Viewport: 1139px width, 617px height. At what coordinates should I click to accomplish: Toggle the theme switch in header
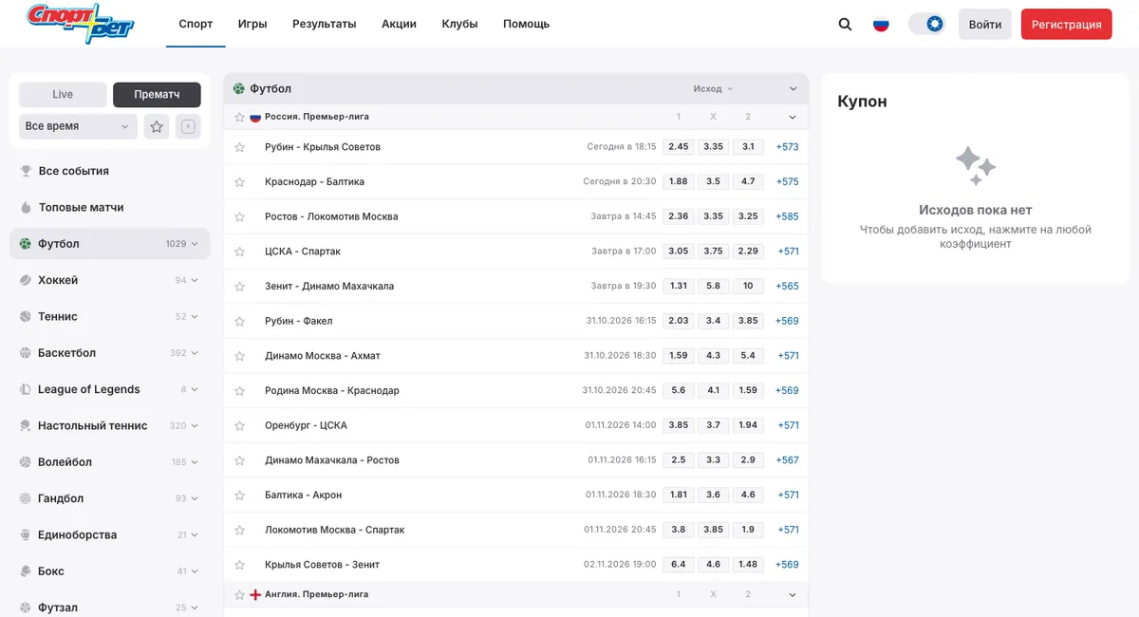click(926, 24)
